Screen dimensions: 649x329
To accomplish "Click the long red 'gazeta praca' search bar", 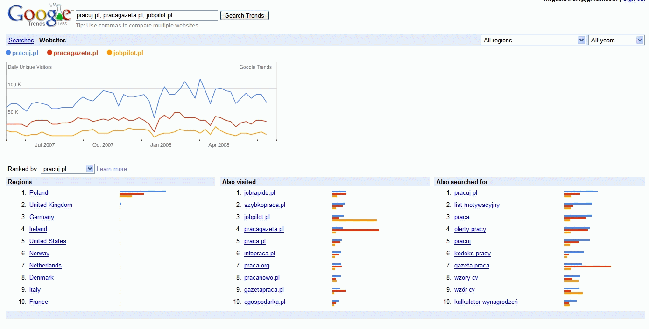I will [588, 267].
